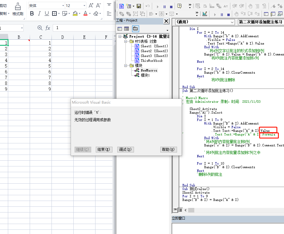Screen dimensions: 284x234
Task: Click Reset (stop) in the Standard toolbar
Action: [x=171, y=7]
